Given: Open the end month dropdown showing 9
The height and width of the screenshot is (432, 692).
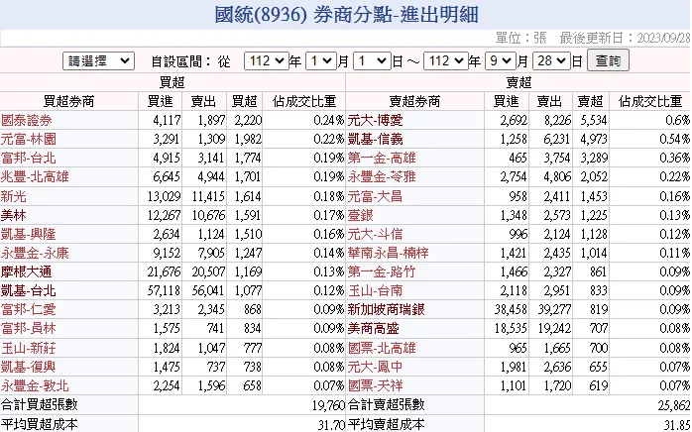Looking at the screenshot, I should [x=501, y=60].
